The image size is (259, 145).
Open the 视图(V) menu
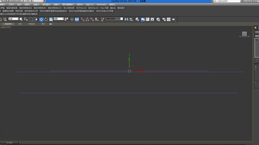click(x=27, y=5)
